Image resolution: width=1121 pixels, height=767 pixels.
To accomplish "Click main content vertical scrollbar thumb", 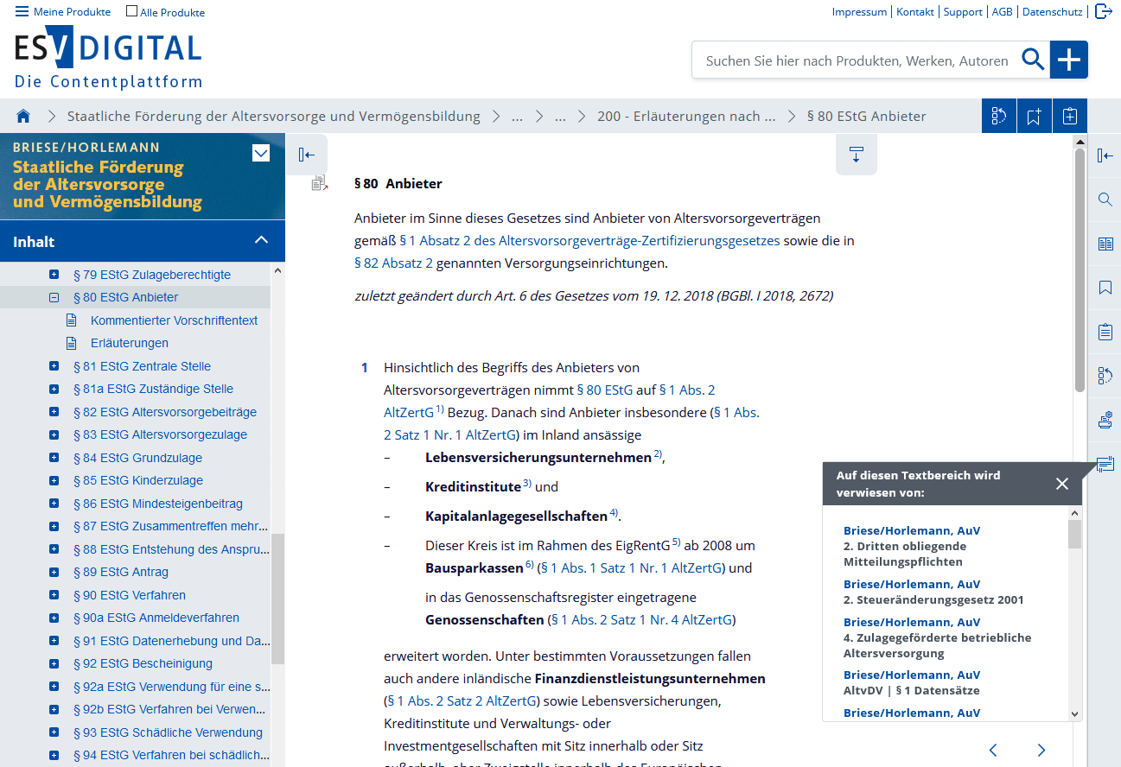I will 1080,270.
